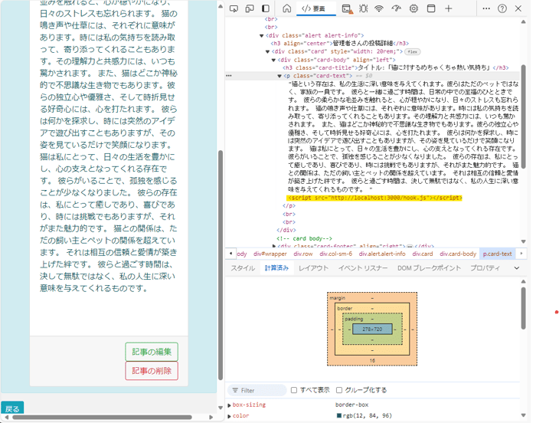Select the h3 card-title element line

point(396,67)
